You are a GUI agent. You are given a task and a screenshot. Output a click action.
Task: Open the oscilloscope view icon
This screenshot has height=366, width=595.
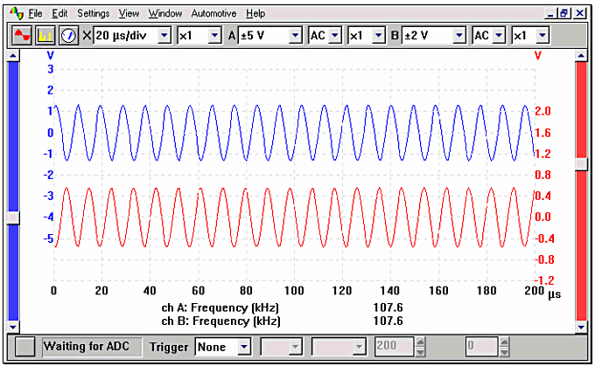click(x=20, y=36)
